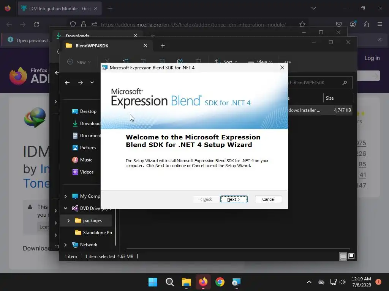Select the Standalone folder in tree
The height and width of the screenshot is (291, 389).
point(93,233)
